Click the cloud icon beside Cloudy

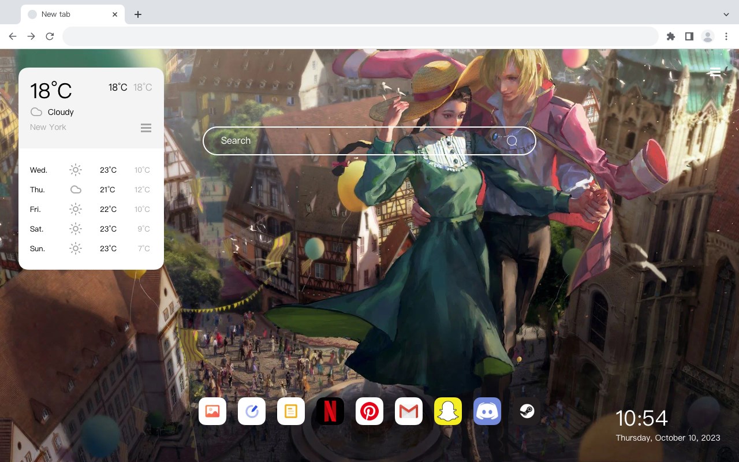point(36,112)
